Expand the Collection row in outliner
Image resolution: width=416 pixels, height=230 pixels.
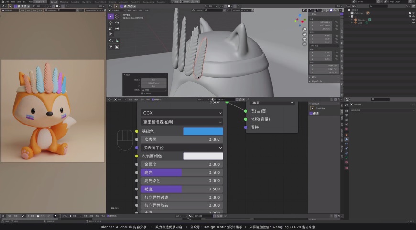[349, 13]
